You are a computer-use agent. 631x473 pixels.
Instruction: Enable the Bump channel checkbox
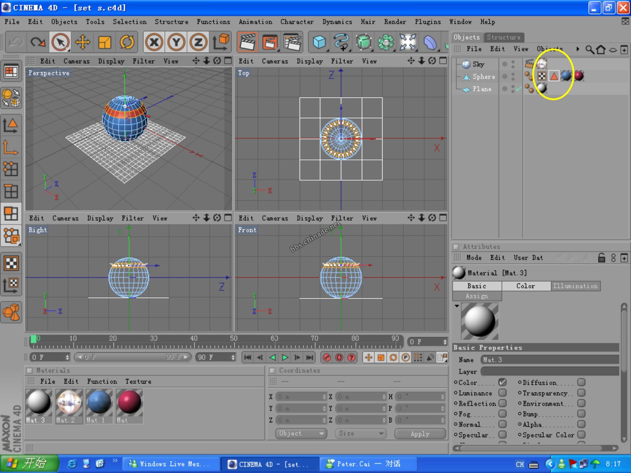[x=581, y=414]
